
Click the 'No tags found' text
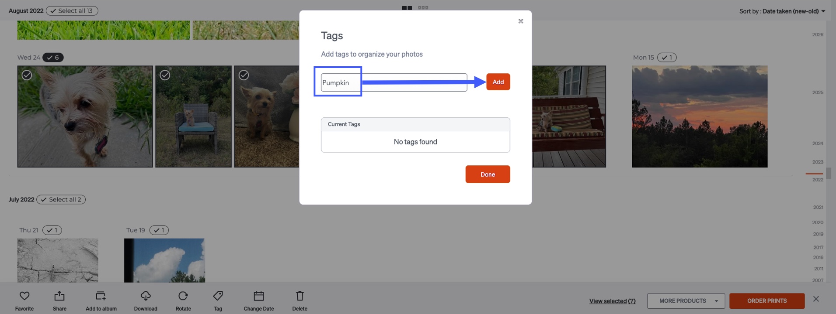coord(415,142)
